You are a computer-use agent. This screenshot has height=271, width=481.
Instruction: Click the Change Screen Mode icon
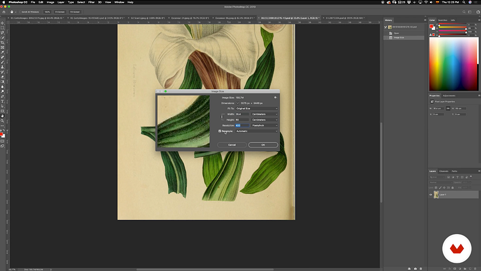pos(2,146)
